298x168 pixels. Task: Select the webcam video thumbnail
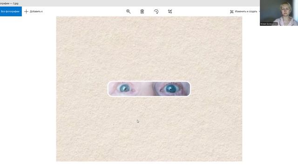pos(279,13)
